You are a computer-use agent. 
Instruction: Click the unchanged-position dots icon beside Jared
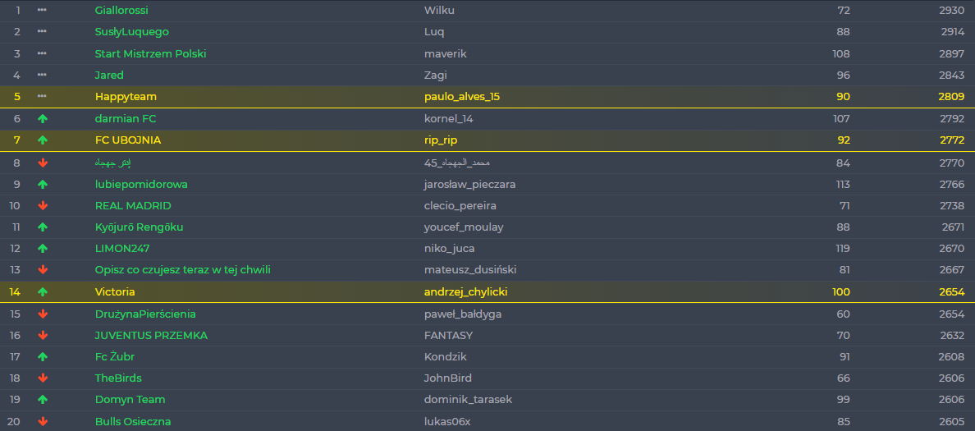click(x=42, y=76)
